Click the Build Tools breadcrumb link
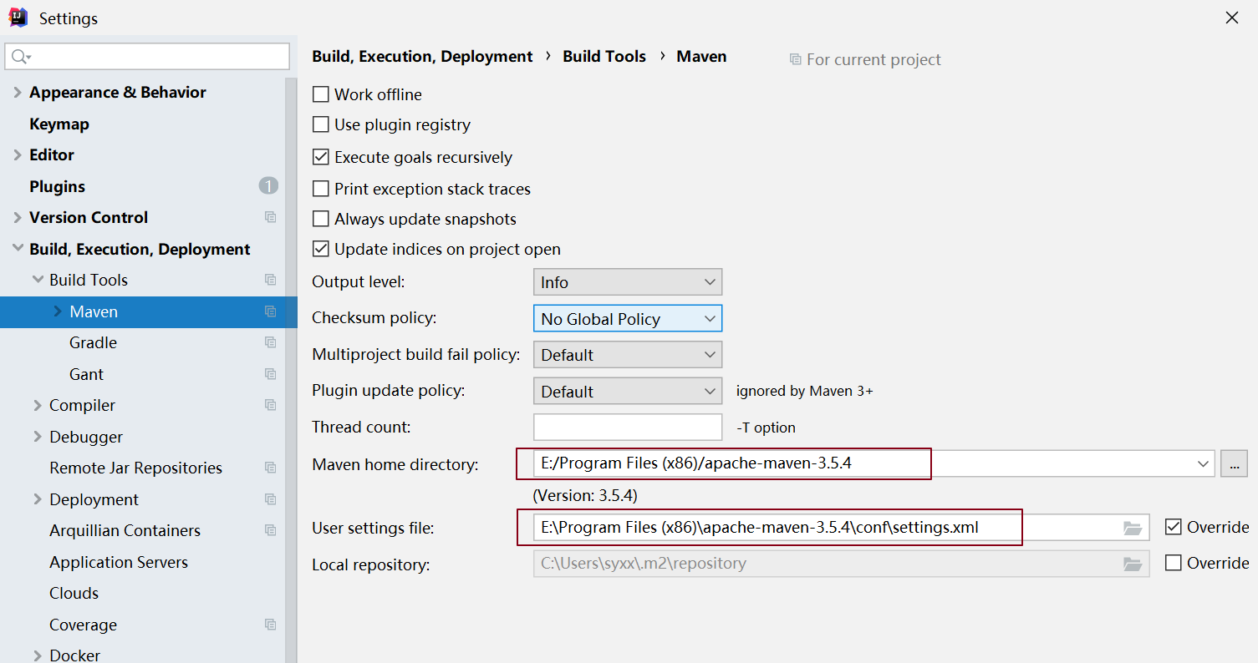This screenshot has height=663, width=1258. point(604,56)
